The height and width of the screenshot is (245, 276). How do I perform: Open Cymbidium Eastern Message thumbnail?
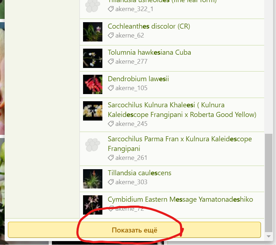point(93,205)
